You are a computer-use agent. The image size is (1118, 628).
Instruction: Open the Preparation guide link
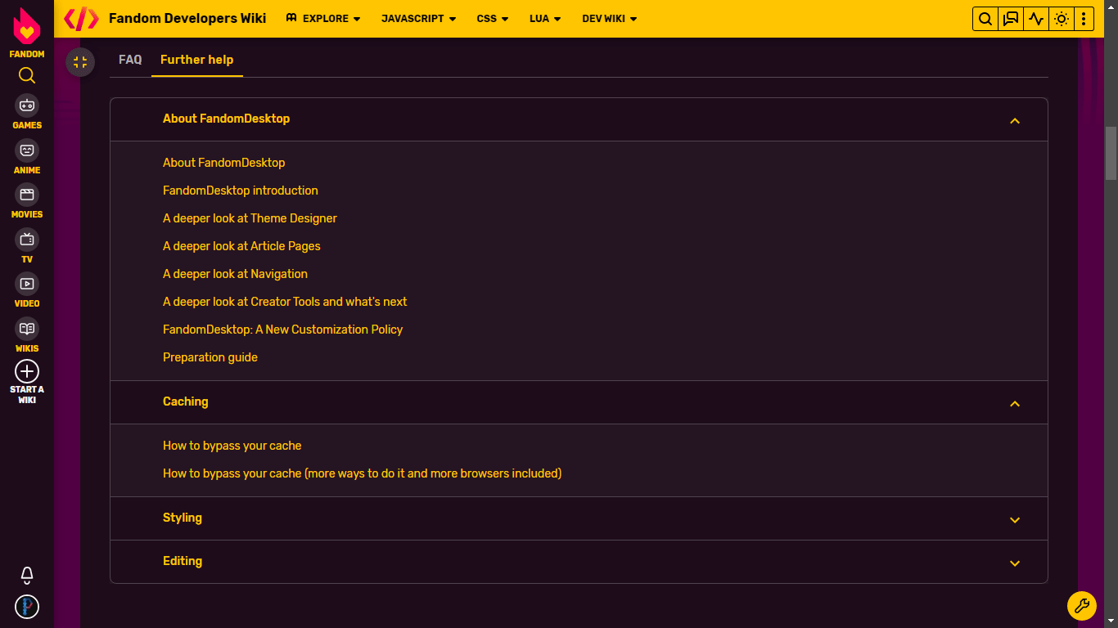[x=210, y=357]
